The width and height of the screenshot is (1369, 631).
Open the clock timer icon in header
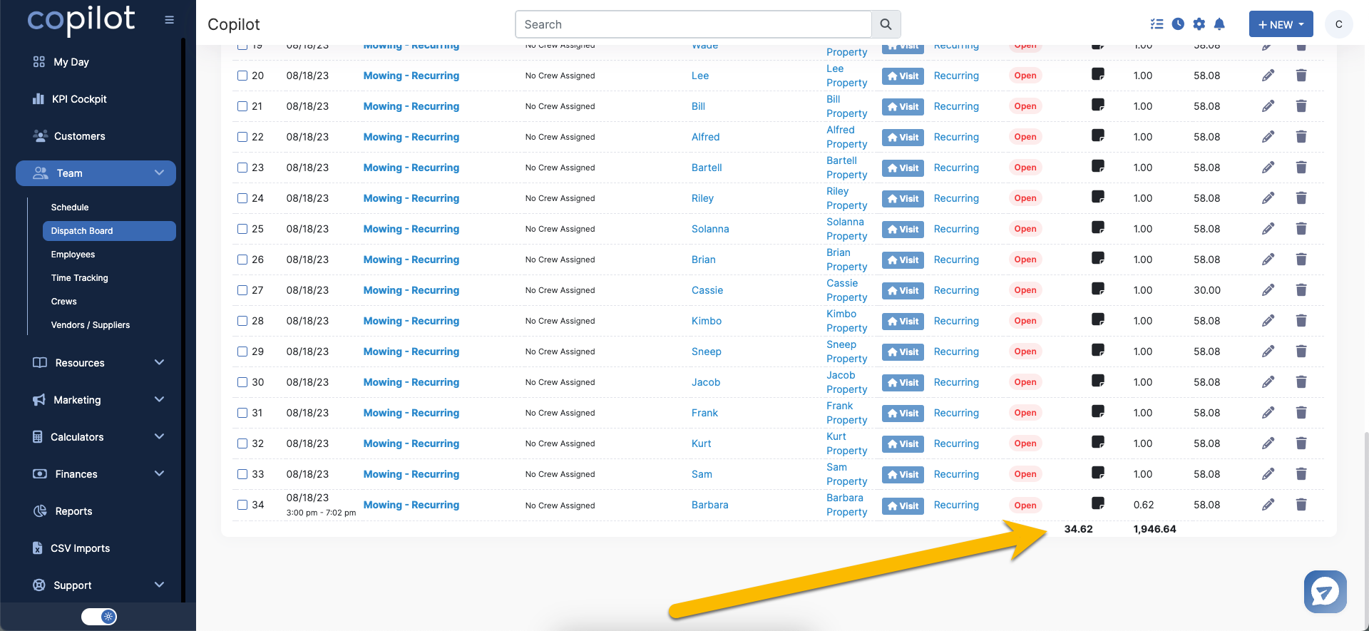[x=1178, y=24]
